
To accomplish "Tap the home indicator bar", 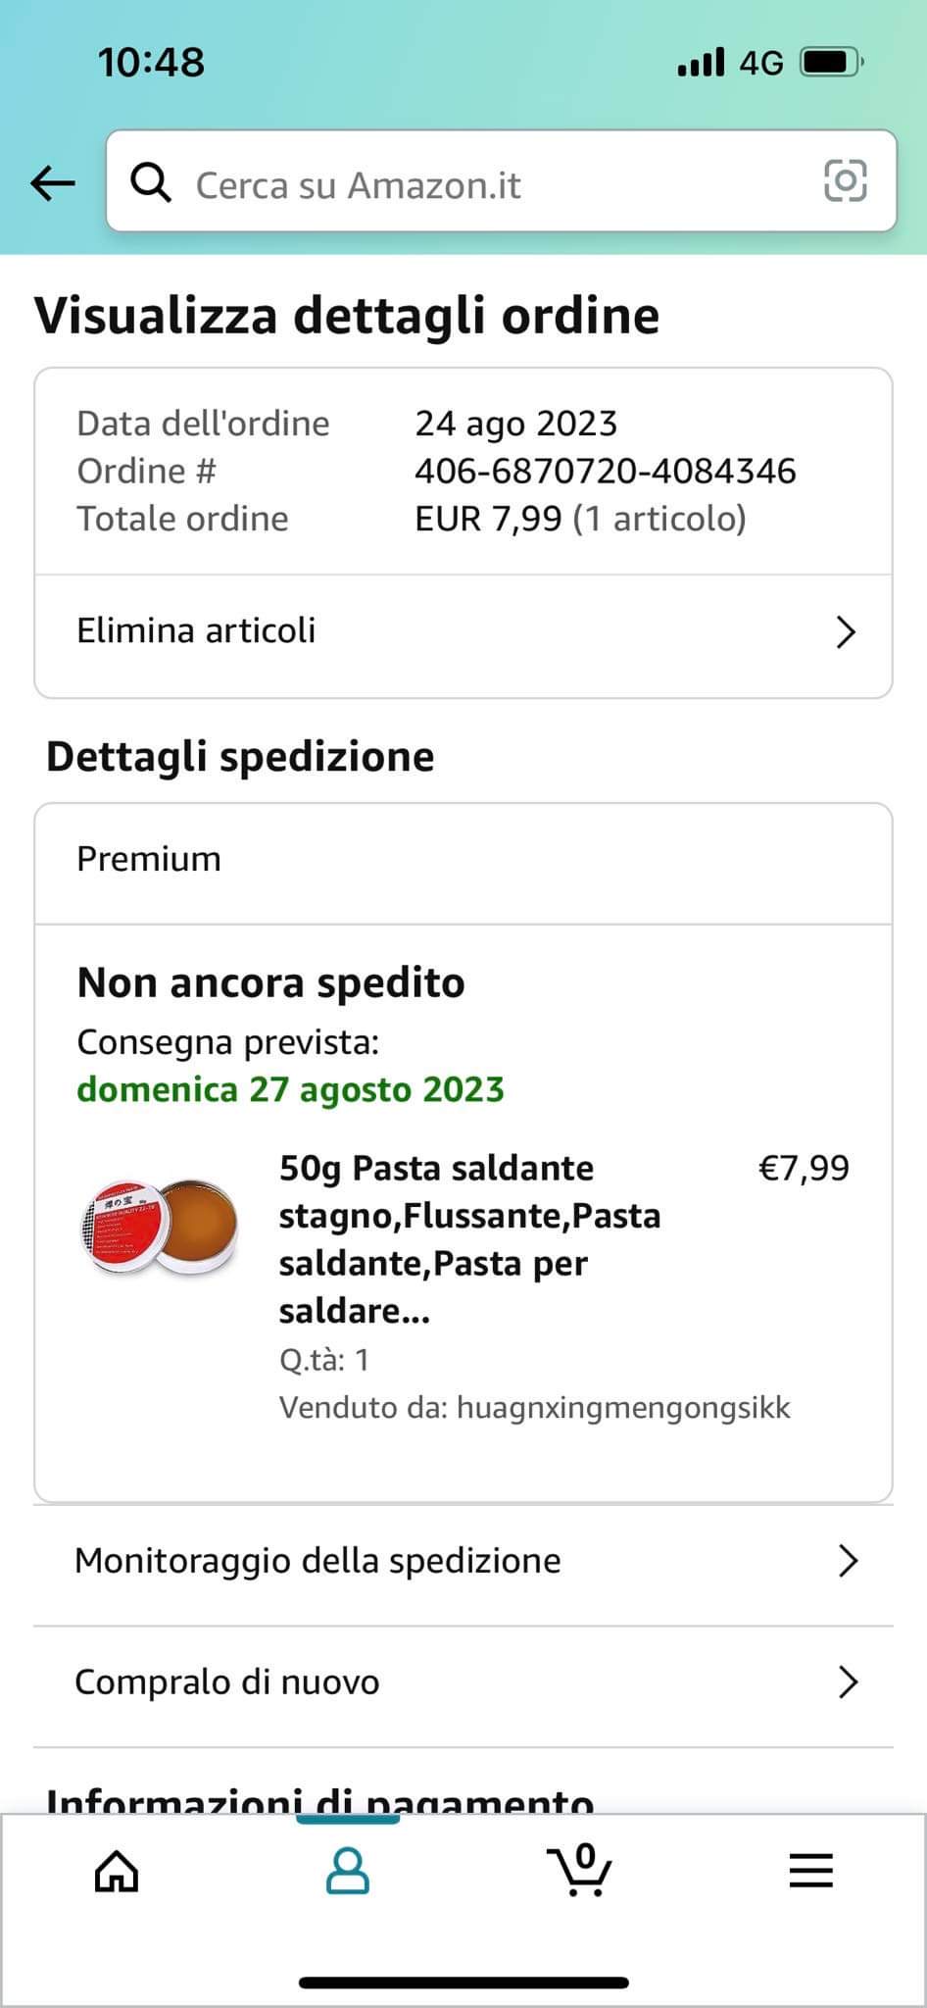I will (x=463, y=1983).
